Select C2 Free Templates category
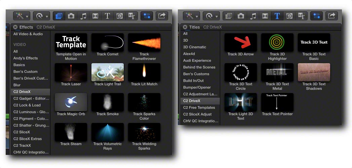352x168 pixels. [x=199, y=108]
